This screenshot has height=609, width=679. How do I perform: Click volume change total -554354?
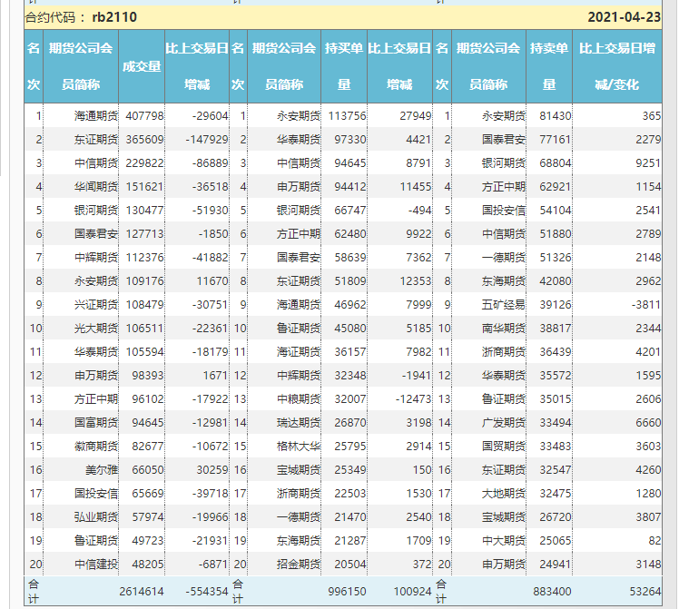point(207,592)
